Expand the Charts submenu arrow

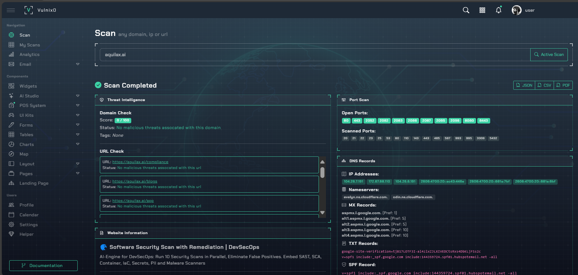[78, 144]
